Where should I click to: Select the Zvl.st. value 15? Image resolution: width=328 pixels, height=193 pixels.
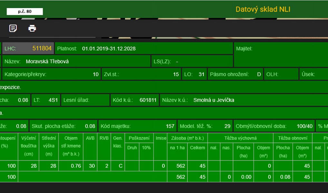(176, 74)
